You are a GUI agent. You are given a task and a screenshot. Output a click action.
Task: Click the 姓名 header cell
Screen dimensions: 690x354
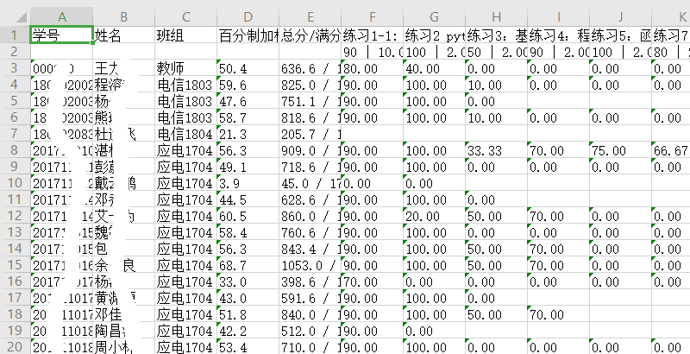coord(123,35)
